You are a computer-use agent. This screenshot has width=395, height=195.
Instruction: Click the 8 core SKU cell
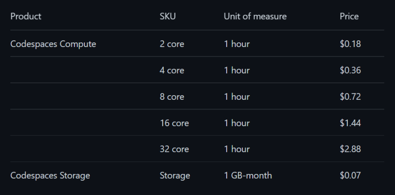172,97
